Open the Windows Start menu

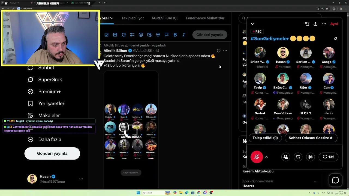click(x=138, y=193)
